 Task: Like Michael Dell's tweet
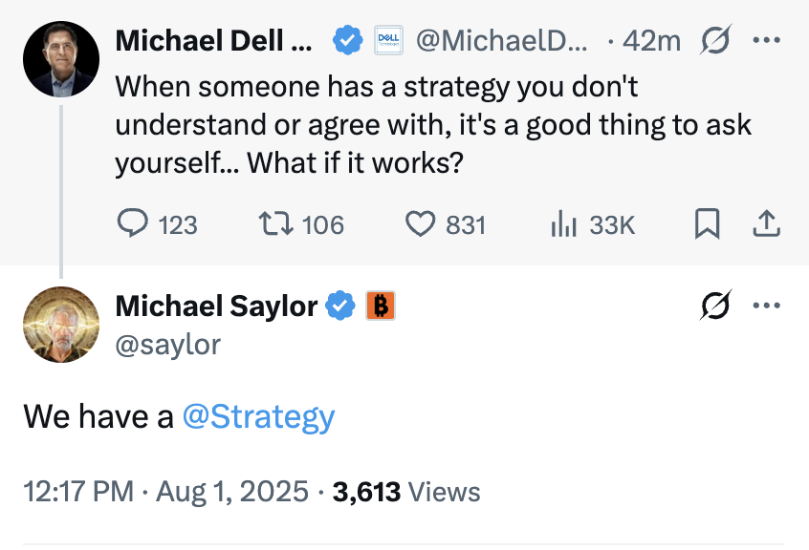(x=446, y=224)
